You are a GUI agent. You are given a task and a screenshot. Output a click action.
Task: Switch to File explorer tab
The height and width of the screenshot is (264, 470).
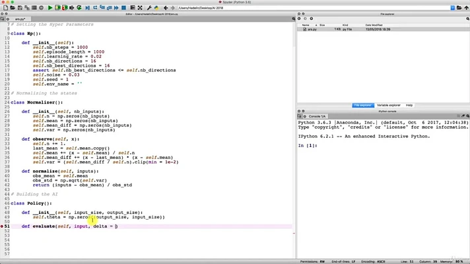362,105
